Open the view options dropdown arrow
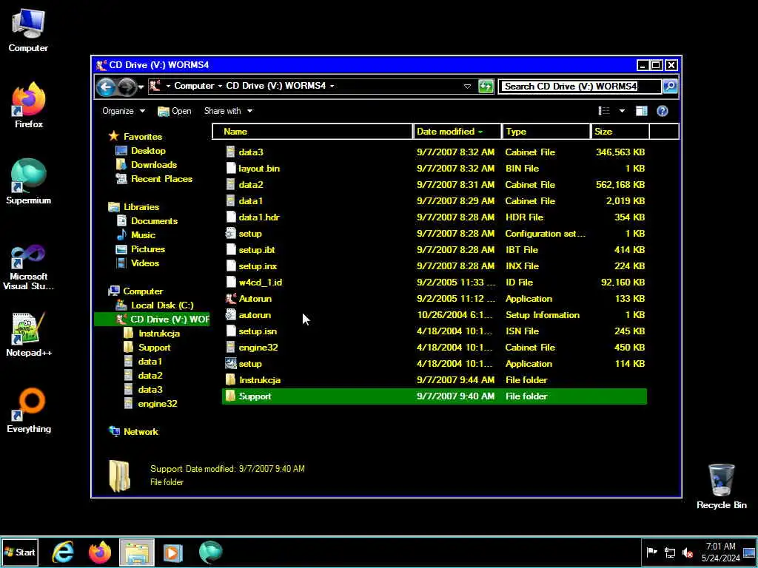Image resolution: width=758 pixels, height=568 pixels. (622, 111)
